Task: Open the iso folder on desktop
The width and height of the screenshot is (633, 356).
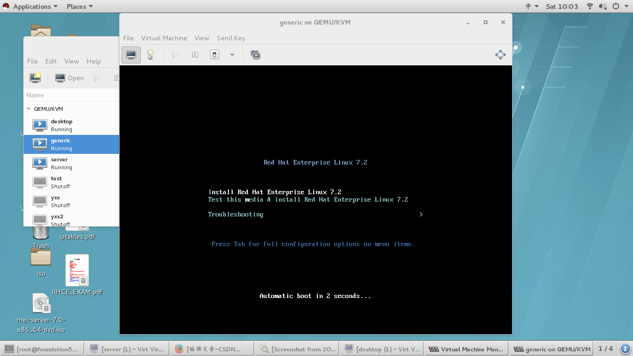Action: 41,262
